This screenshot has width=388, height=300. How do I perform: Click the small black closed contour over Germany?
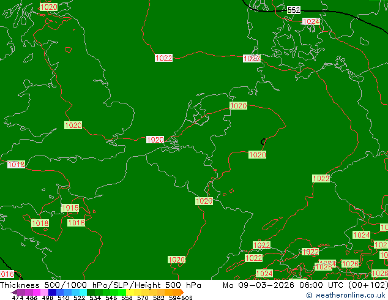tap(263, 142)
